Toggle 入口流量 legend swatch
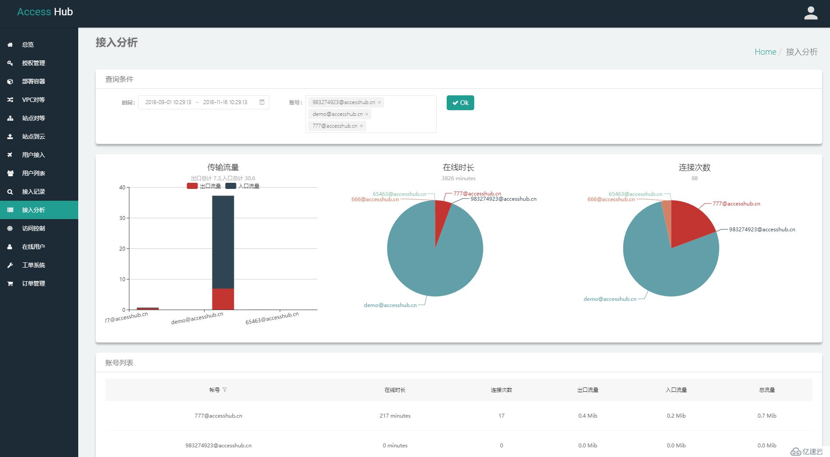The height and width of the screenshot is (457, 830). (x=231, y=186)
